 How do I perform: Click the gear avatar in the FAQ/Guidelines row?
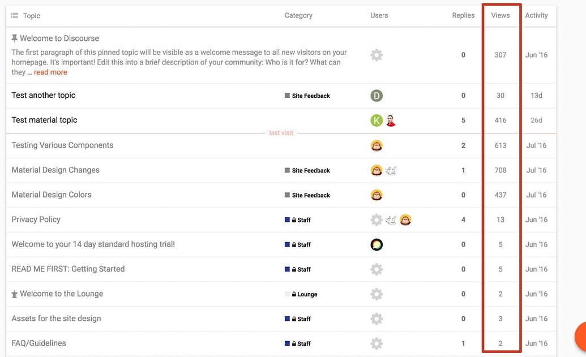(x=377, y=343)
